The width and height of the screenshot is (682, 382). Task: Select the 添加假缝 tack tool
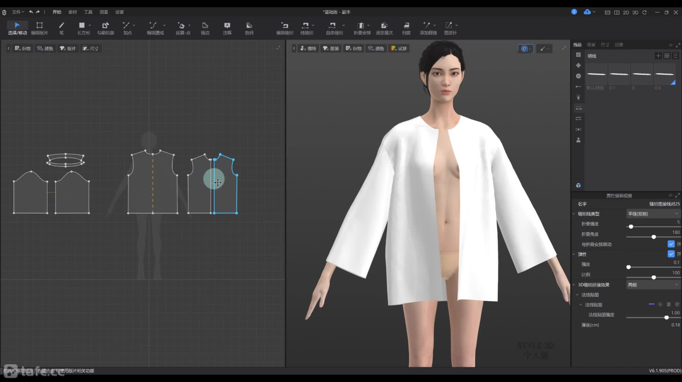point(428,28)
